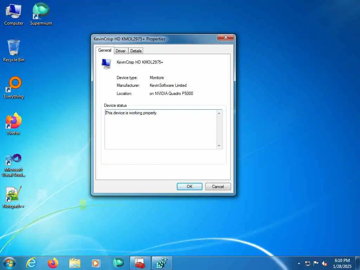Switch to the Driver tab
Image resolution: width=360 pixels, height=270 pixels.
[121, 51]
